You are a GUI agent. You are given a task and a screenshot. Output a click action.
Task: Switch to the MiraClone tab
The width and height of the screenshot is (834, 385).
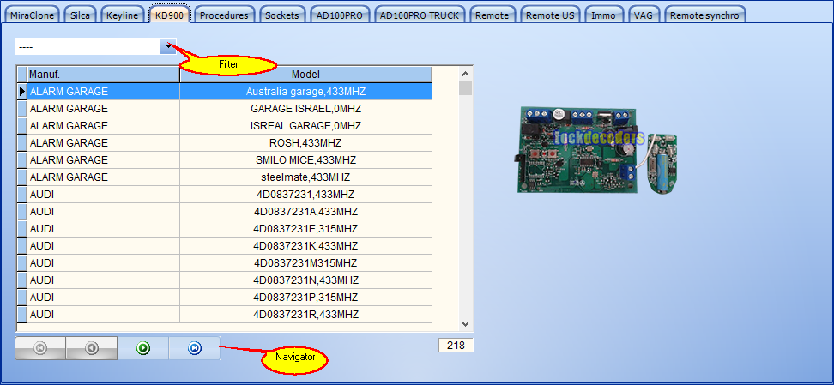32,15
